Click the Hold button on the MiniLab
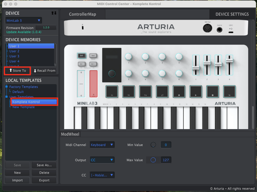 pos(93,56)
